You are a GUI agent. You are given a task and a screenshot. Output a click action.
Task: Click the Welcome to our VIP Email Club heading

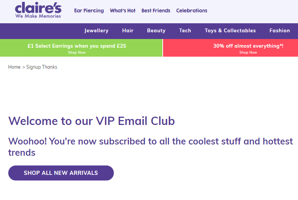tap(91, 121)
